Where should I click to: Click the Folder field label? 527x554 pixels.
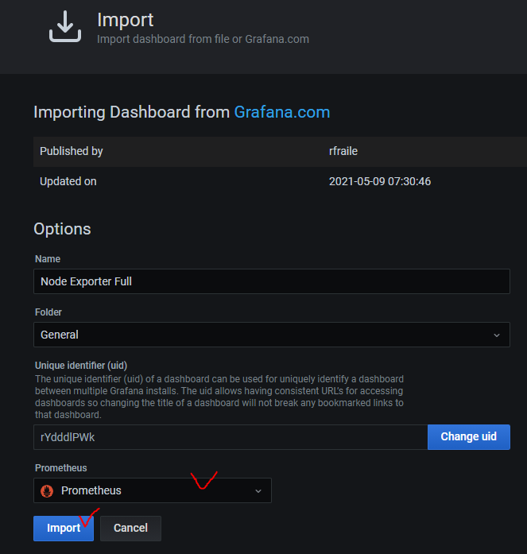click(x=48, y=312)
